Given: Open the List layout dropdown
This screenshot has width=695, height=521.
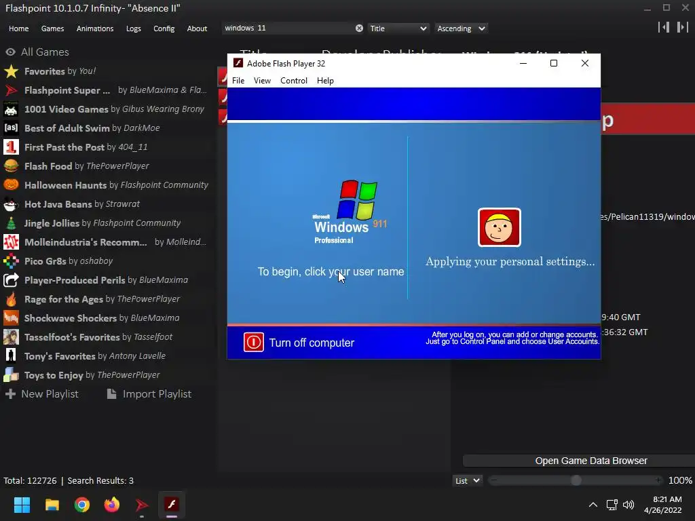Looking at the screenshot, I should point(467,481).
